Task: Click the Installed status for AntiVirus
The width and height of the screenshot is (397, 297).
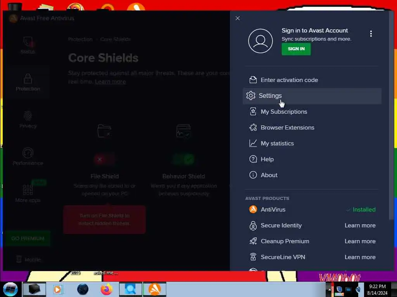Action: 361,210
